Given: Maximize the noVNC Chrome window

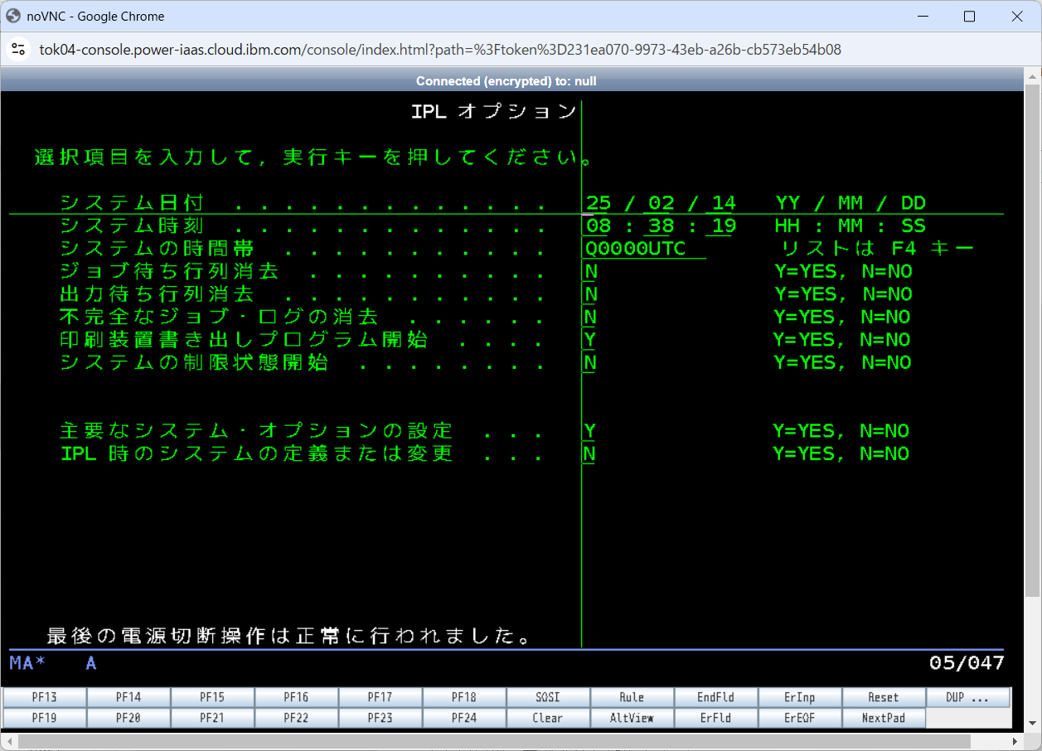Looking at the screenshot, I should click(x=969, y=17).
